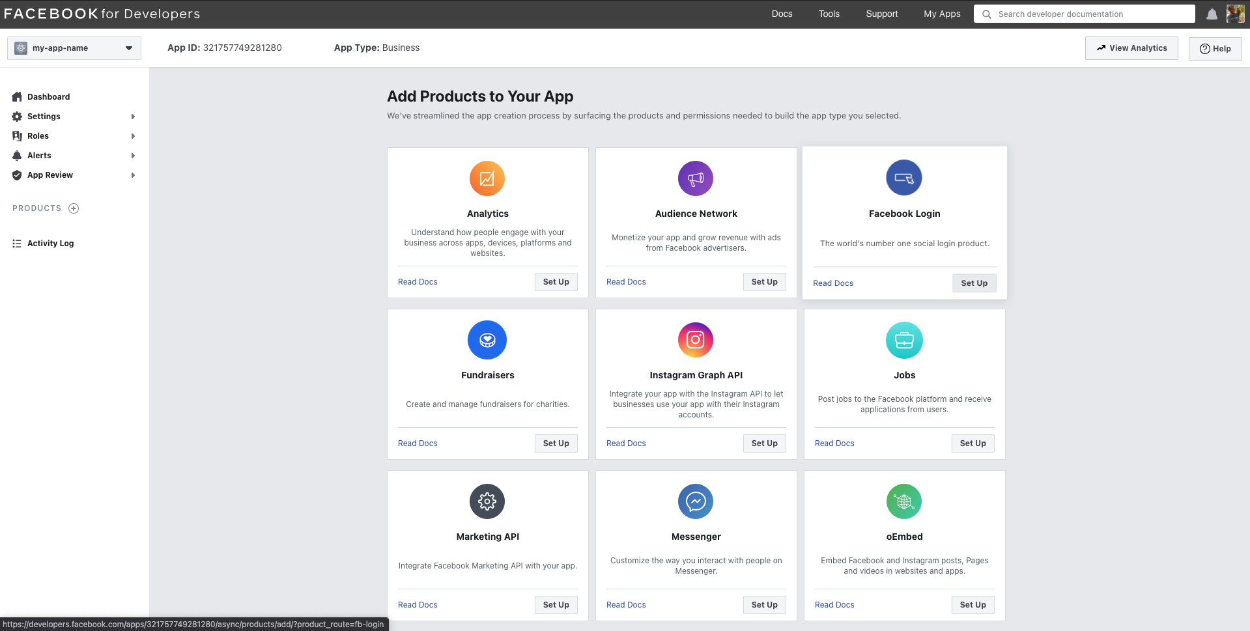Click the Dashboard home icon
The image size is (1250, 631).
(x=17, y=97)
